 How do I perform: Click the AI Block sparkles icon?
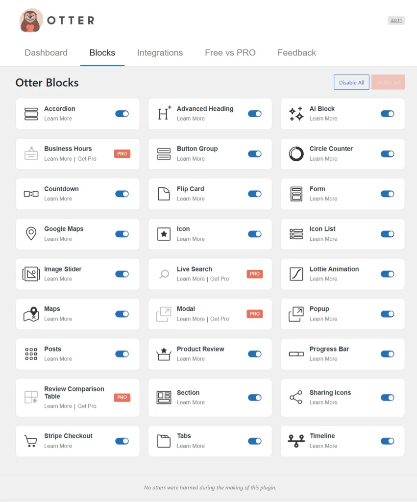[x=296, y=113]
